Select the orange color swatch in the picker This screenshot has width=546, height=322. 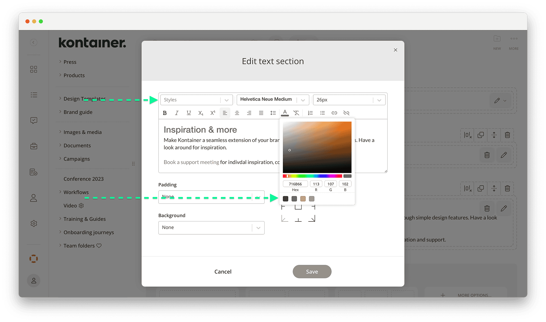coord(303,199)
